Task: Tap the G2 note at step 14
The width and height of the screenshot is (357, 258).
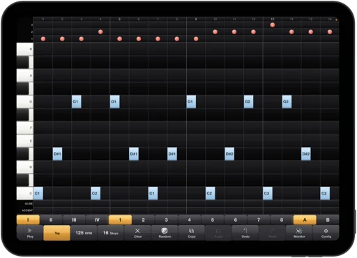Action: tap(287, 102)
